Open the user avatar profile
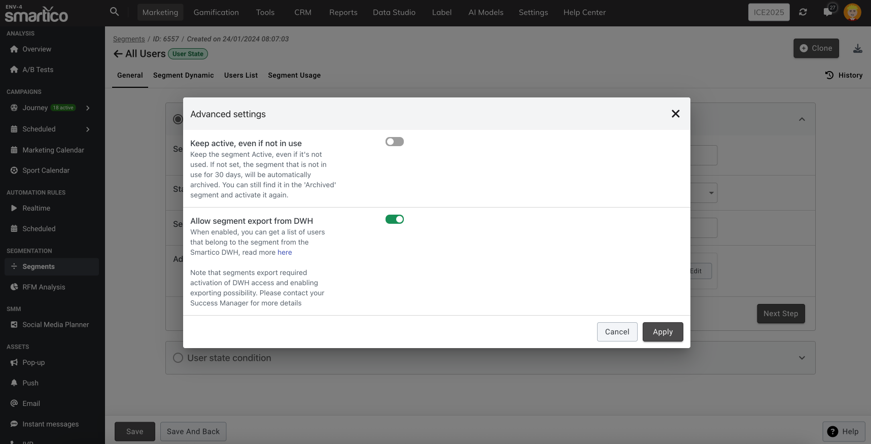This screenshot has height=444, width=871. 852,12
